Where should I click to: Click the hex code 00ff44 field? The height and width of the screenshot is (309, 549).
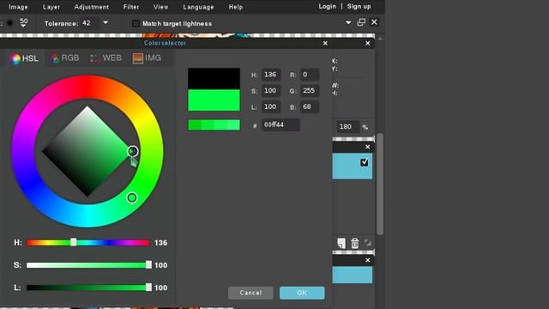click(281, 125)
